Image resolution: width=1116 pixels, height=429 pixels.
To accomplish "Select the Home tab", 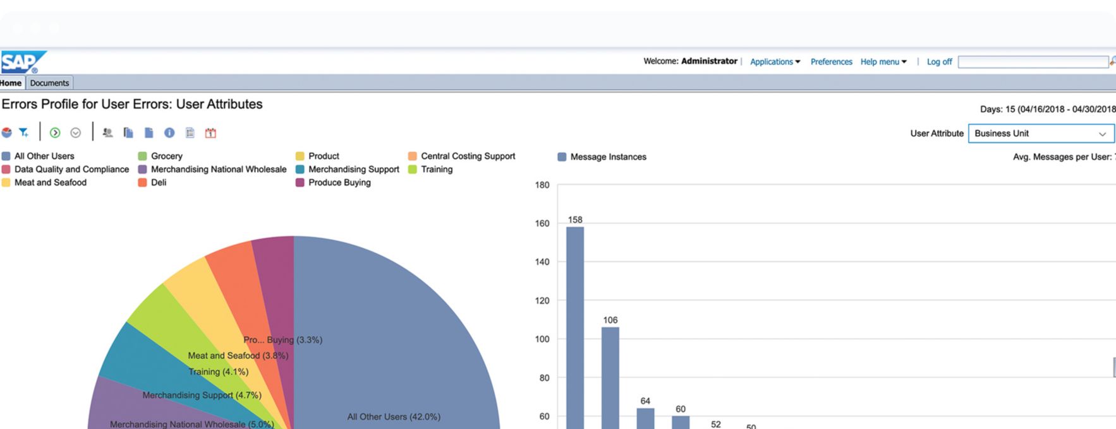I will 11,83.
